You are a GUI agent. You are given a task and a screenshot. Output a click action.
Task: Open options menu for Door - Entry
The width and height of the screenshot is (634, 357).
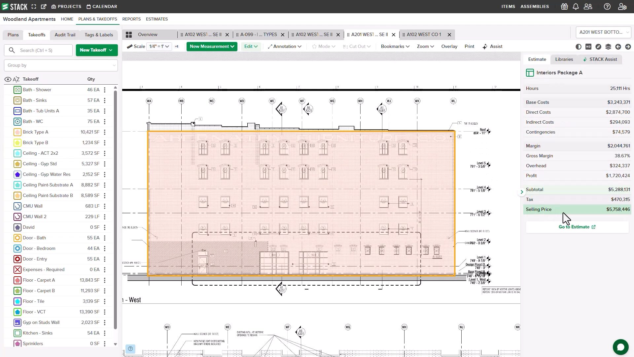(105, 259)
